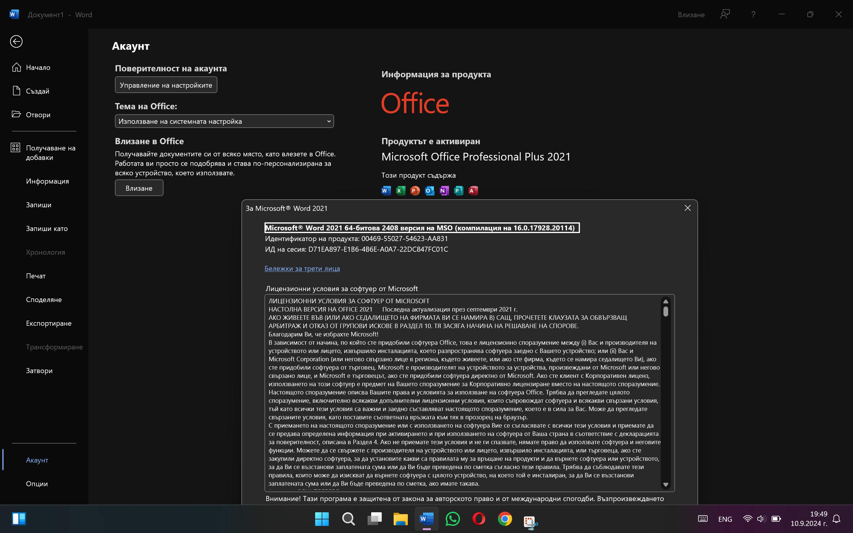Screen dimensions: 853x533
Task: Click the Windows Start button
Action: pos(322,519)
